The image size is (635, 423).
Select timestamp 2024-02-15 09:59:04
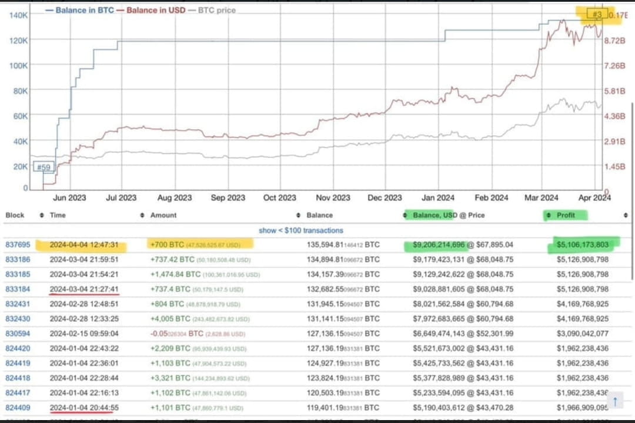(x=84, y=334)
